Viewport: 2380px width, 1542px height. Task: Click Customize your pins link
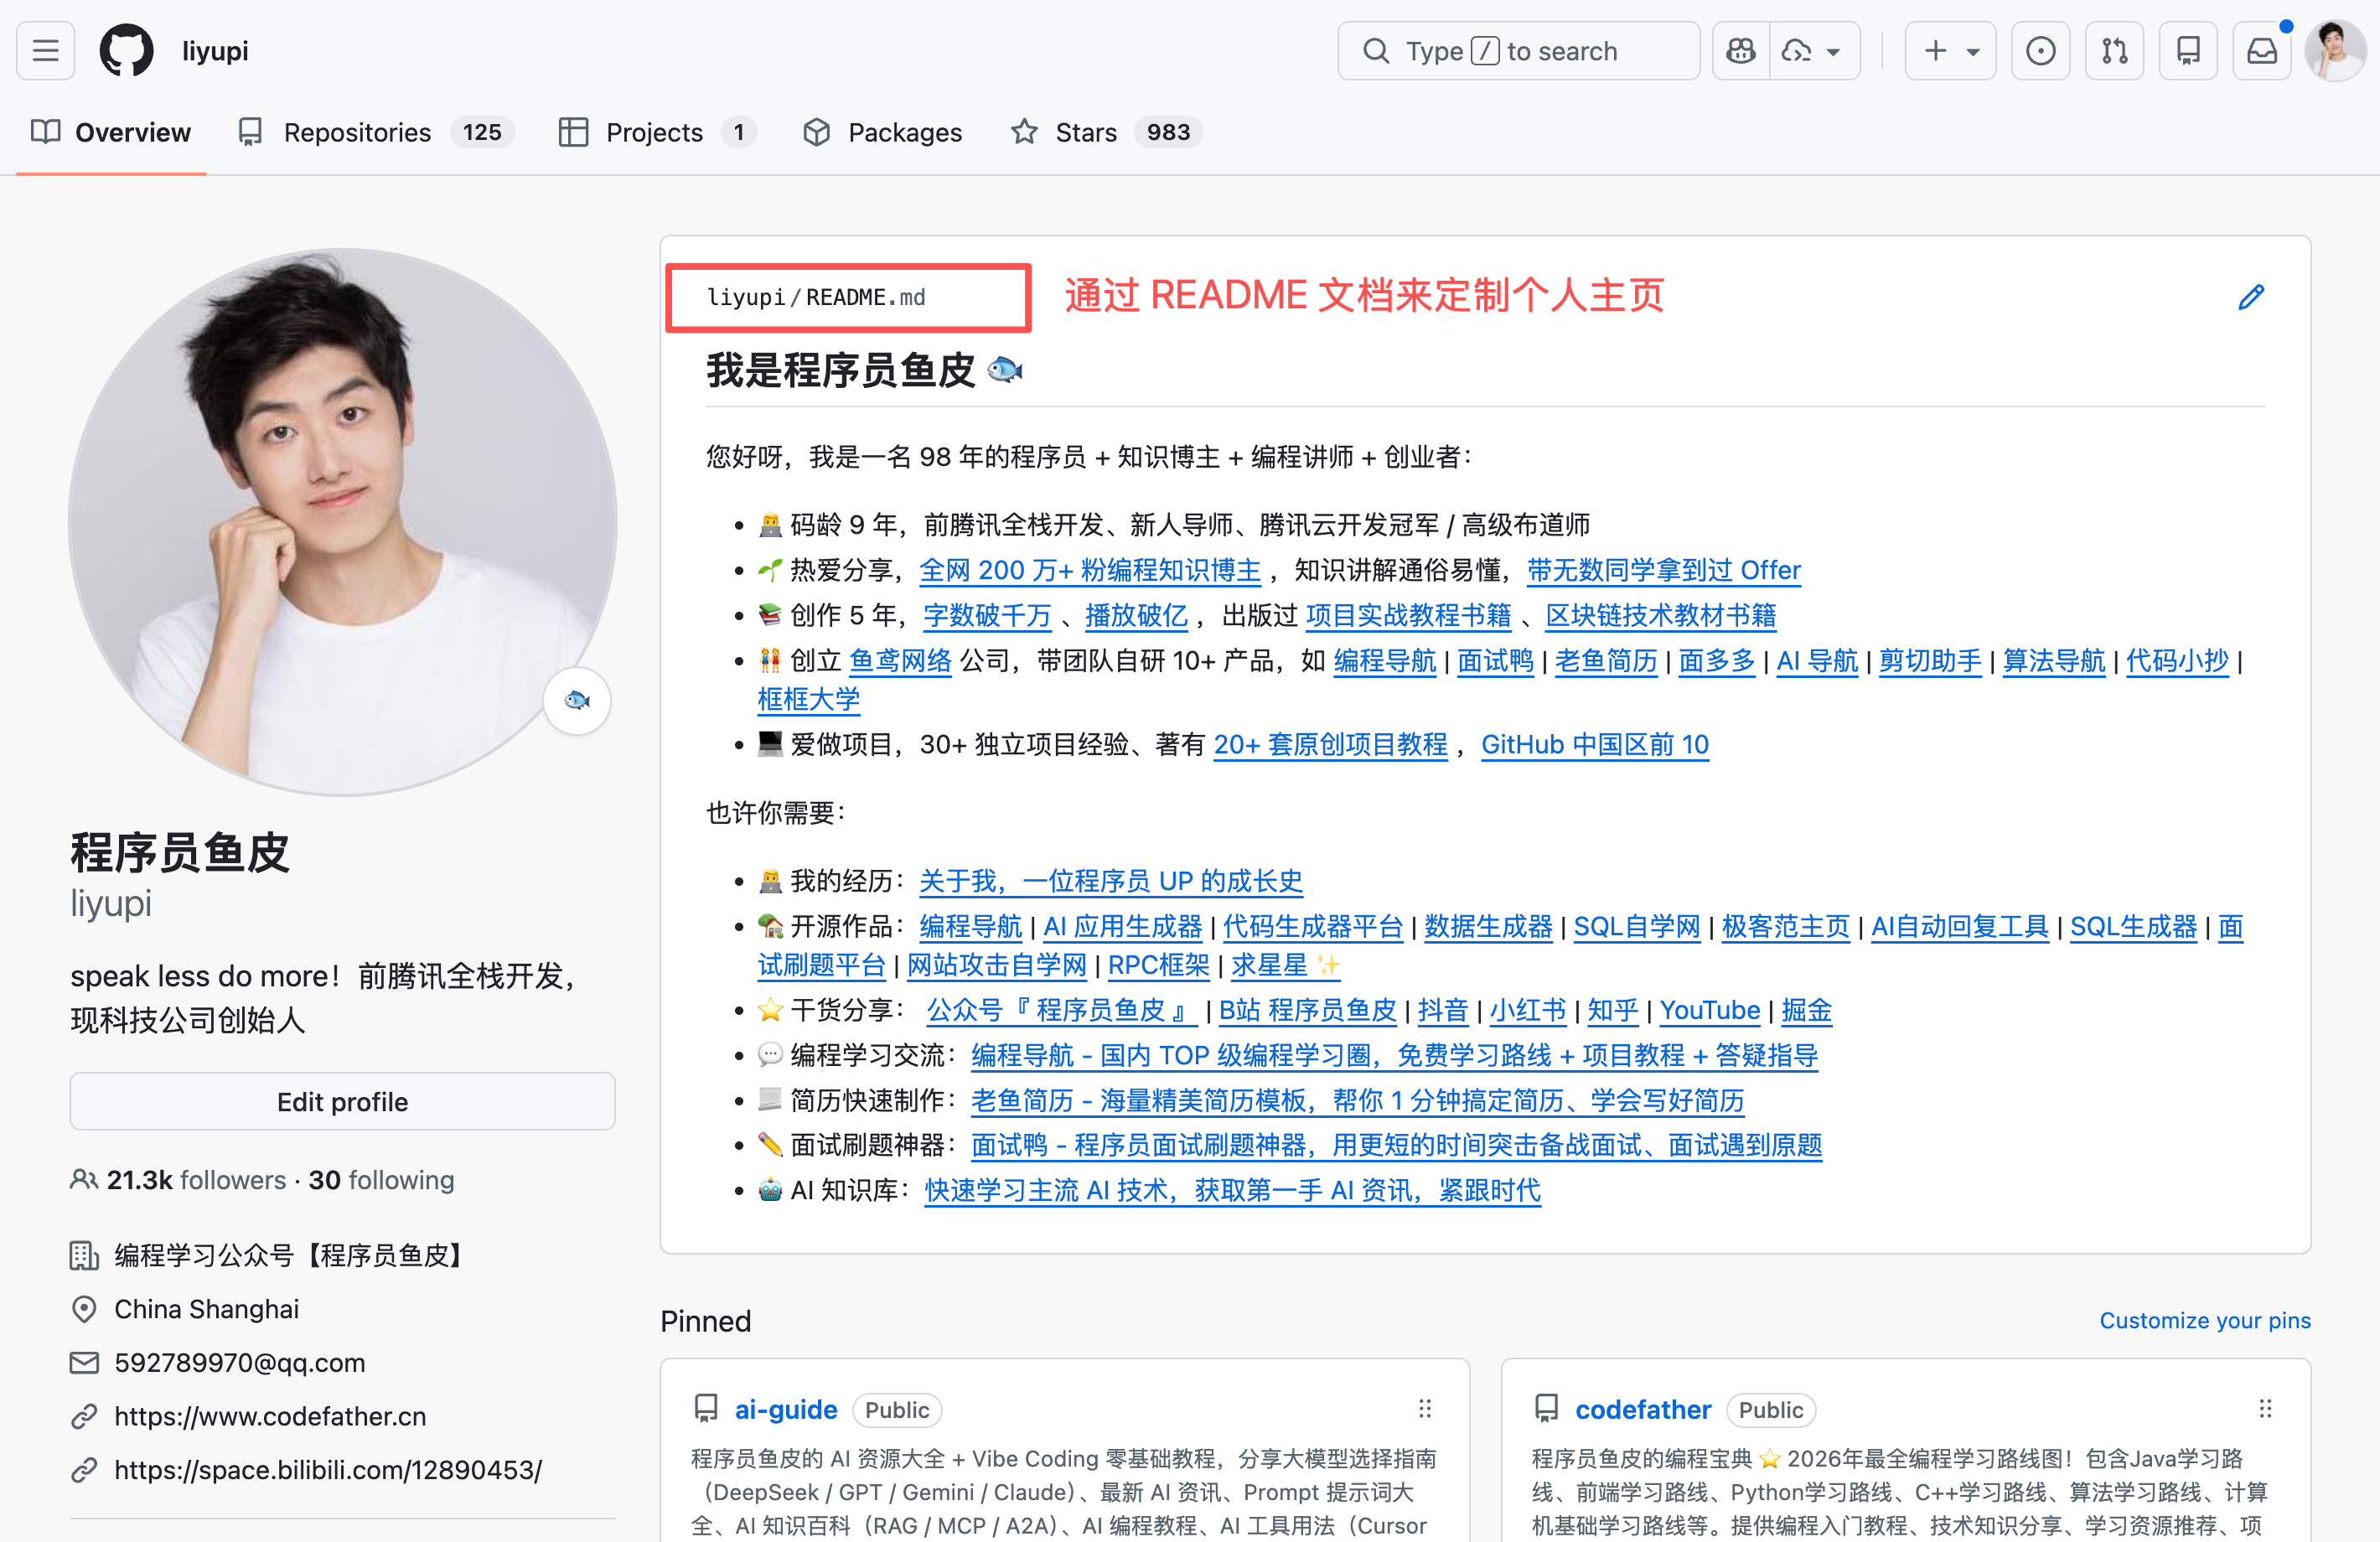(2204, 1320)
